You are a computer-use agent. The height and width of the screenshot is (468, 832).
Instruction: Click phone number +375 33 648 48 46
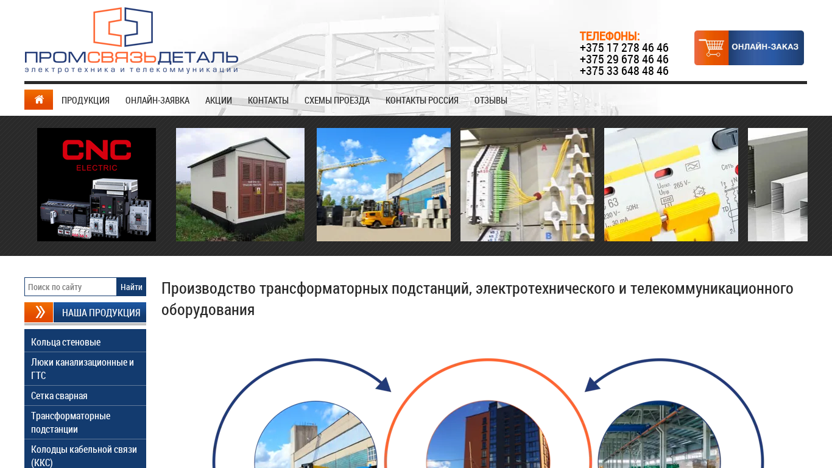click(624, 71)
